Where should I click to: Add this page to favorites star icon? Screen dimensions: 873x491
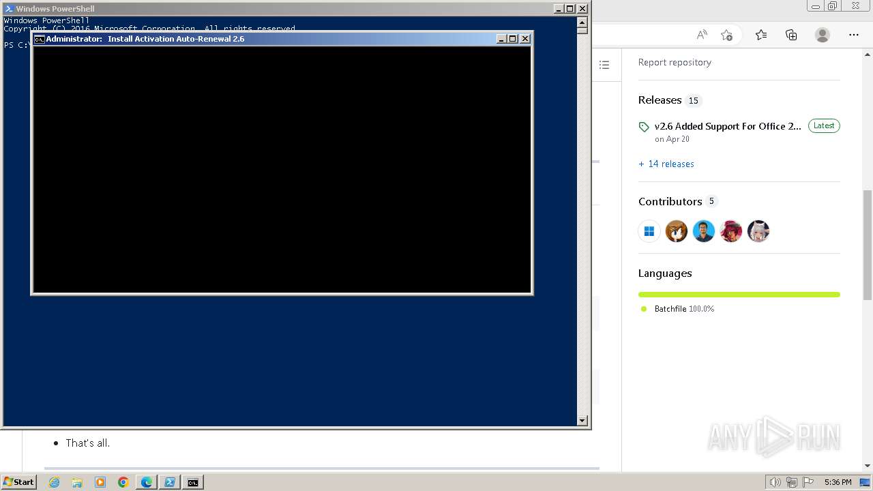[726, 35]
